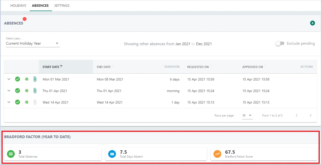
Task: Open the Settings tab
Action: (x=62, y=6)
